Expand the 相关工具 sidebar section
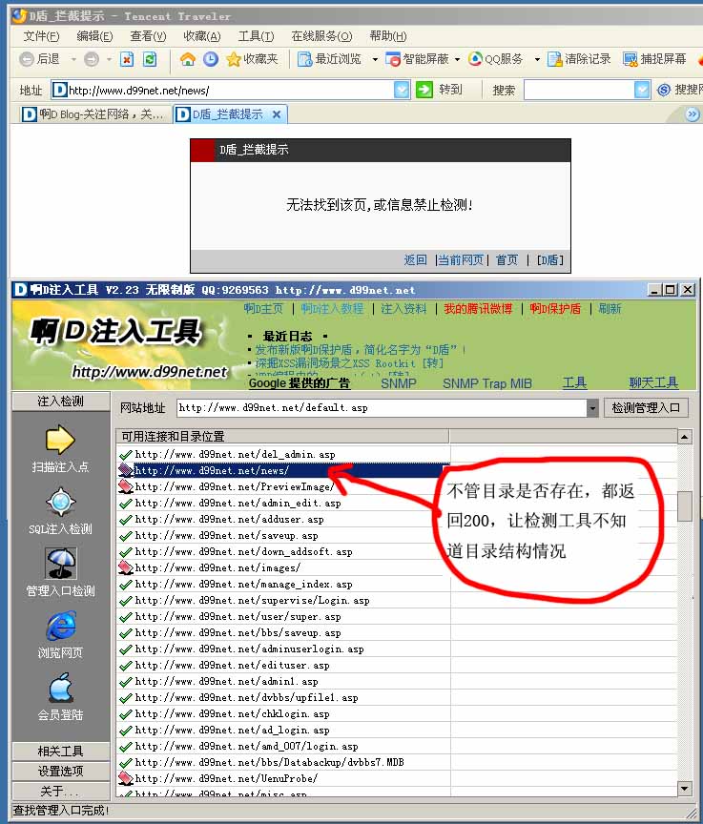Viewport: 703px width, 824px height. [x=61, y=751]
